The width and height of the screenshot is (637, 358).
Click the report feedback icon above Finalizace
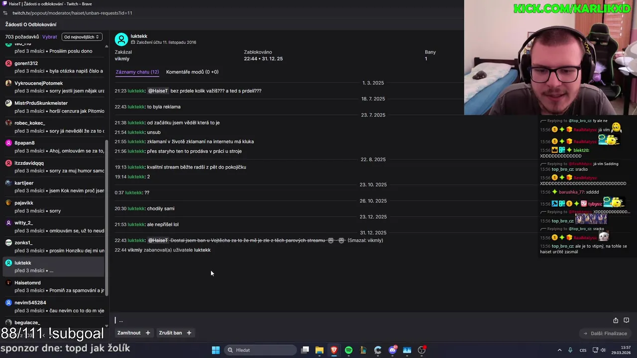pyautogui.click(x=627, y=320)
